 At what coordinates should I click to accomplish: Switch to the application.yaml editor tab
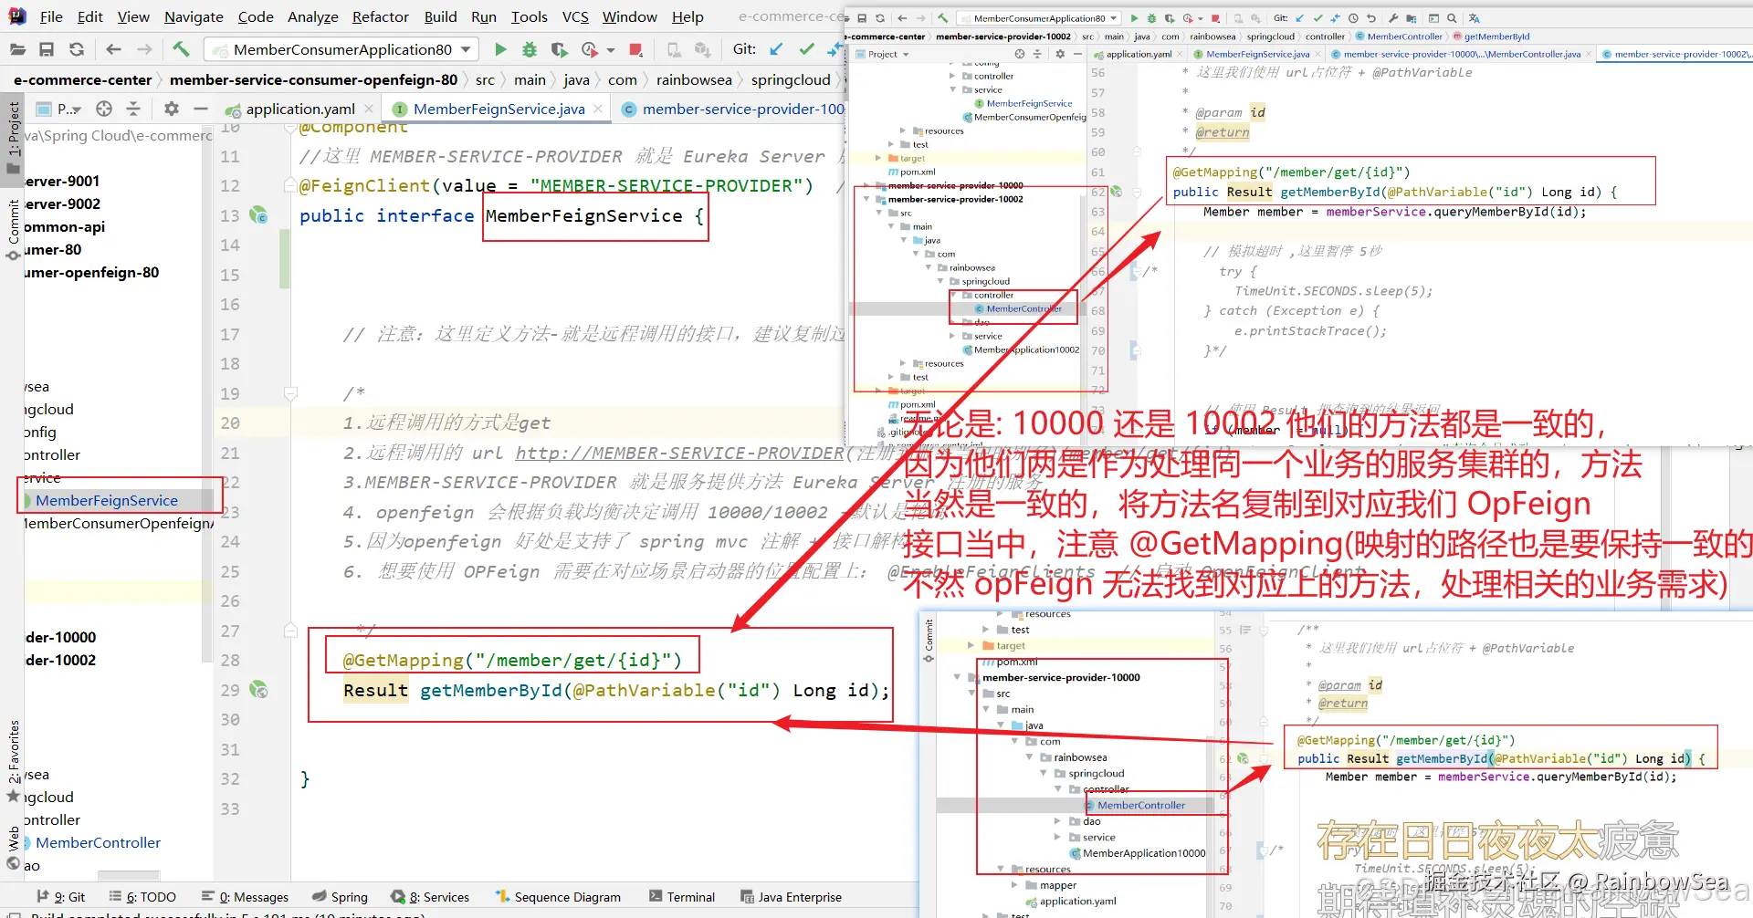tap(300, 109)
